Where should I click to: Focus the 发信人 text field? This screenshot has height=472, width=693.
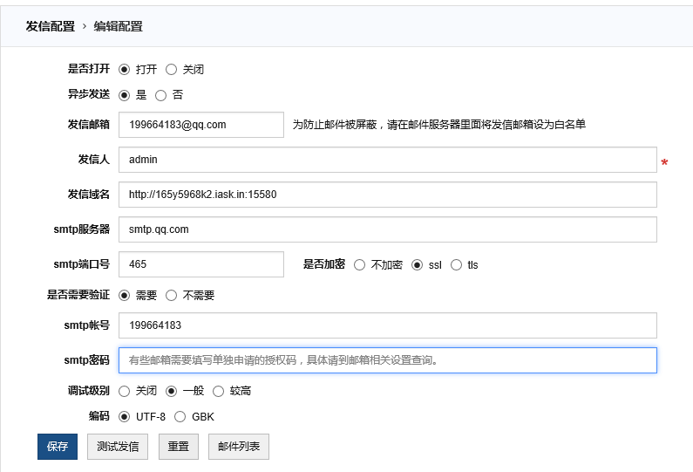tap(387, 160)
